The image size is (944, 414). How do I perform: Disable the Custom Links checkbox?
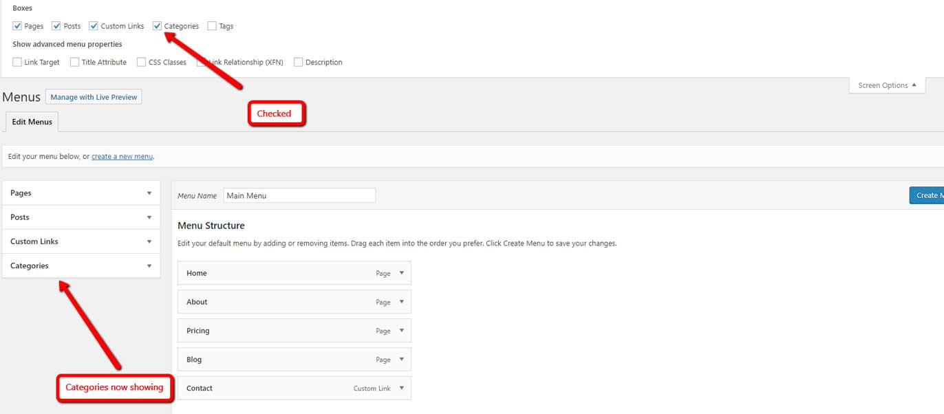tap(94, 26)
